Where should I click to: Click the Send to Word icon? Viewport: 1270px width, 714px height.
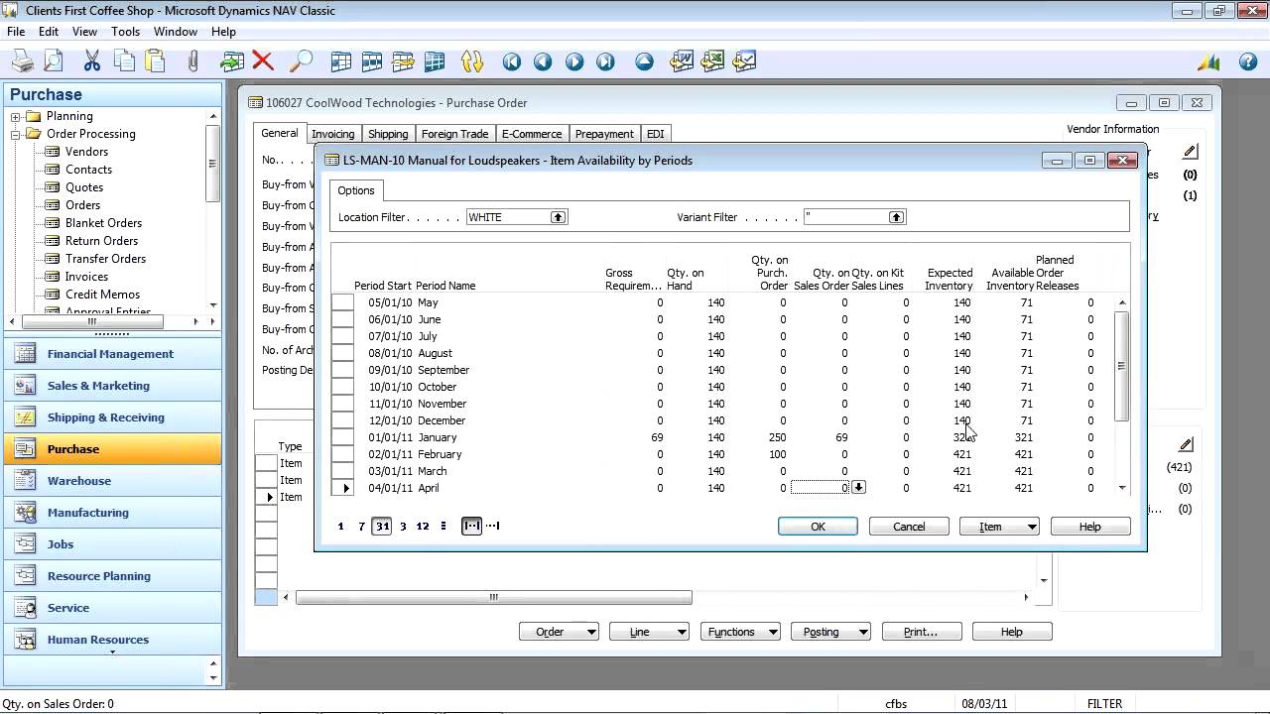click(x=682, y=61)
